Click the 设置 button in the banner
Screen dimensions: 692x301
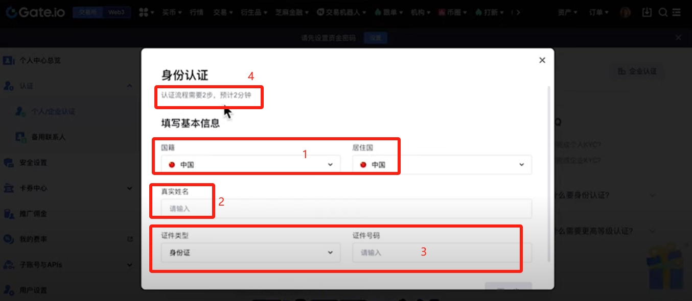click(376, 38)
